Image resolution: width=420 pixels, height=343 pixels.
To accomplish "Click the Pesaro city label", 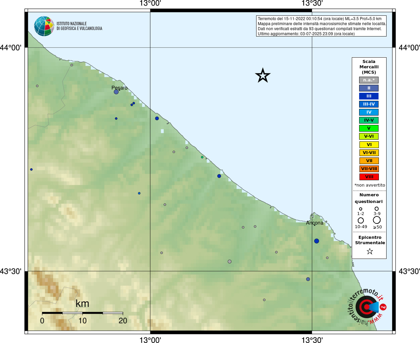I will point(119,88).
